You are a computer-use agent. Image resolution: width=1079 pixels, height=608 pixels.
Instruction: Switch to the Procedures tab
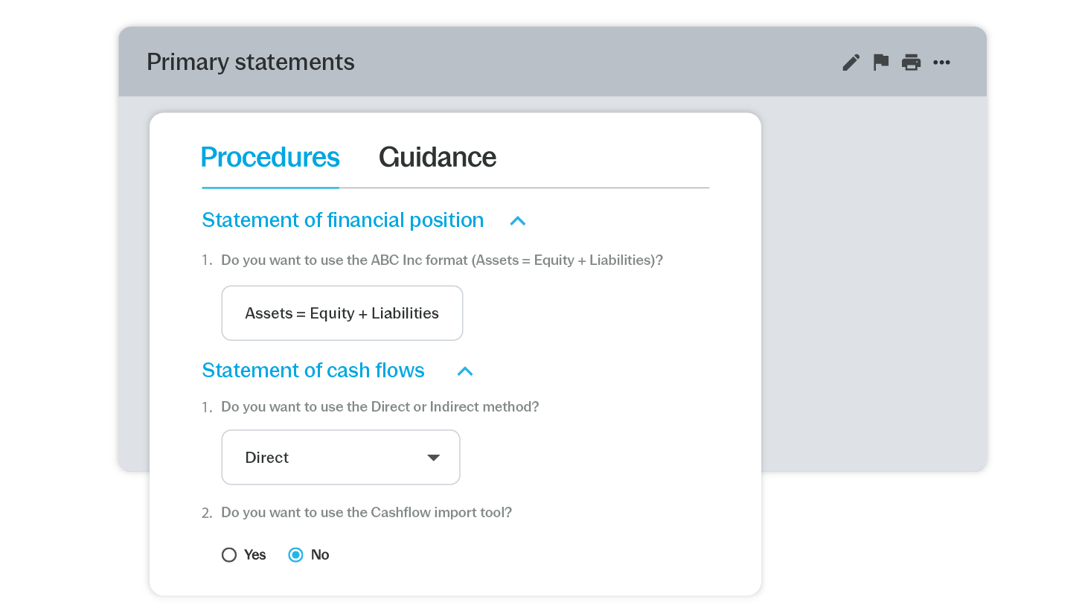pyautogui.click(x=270, y=157)
